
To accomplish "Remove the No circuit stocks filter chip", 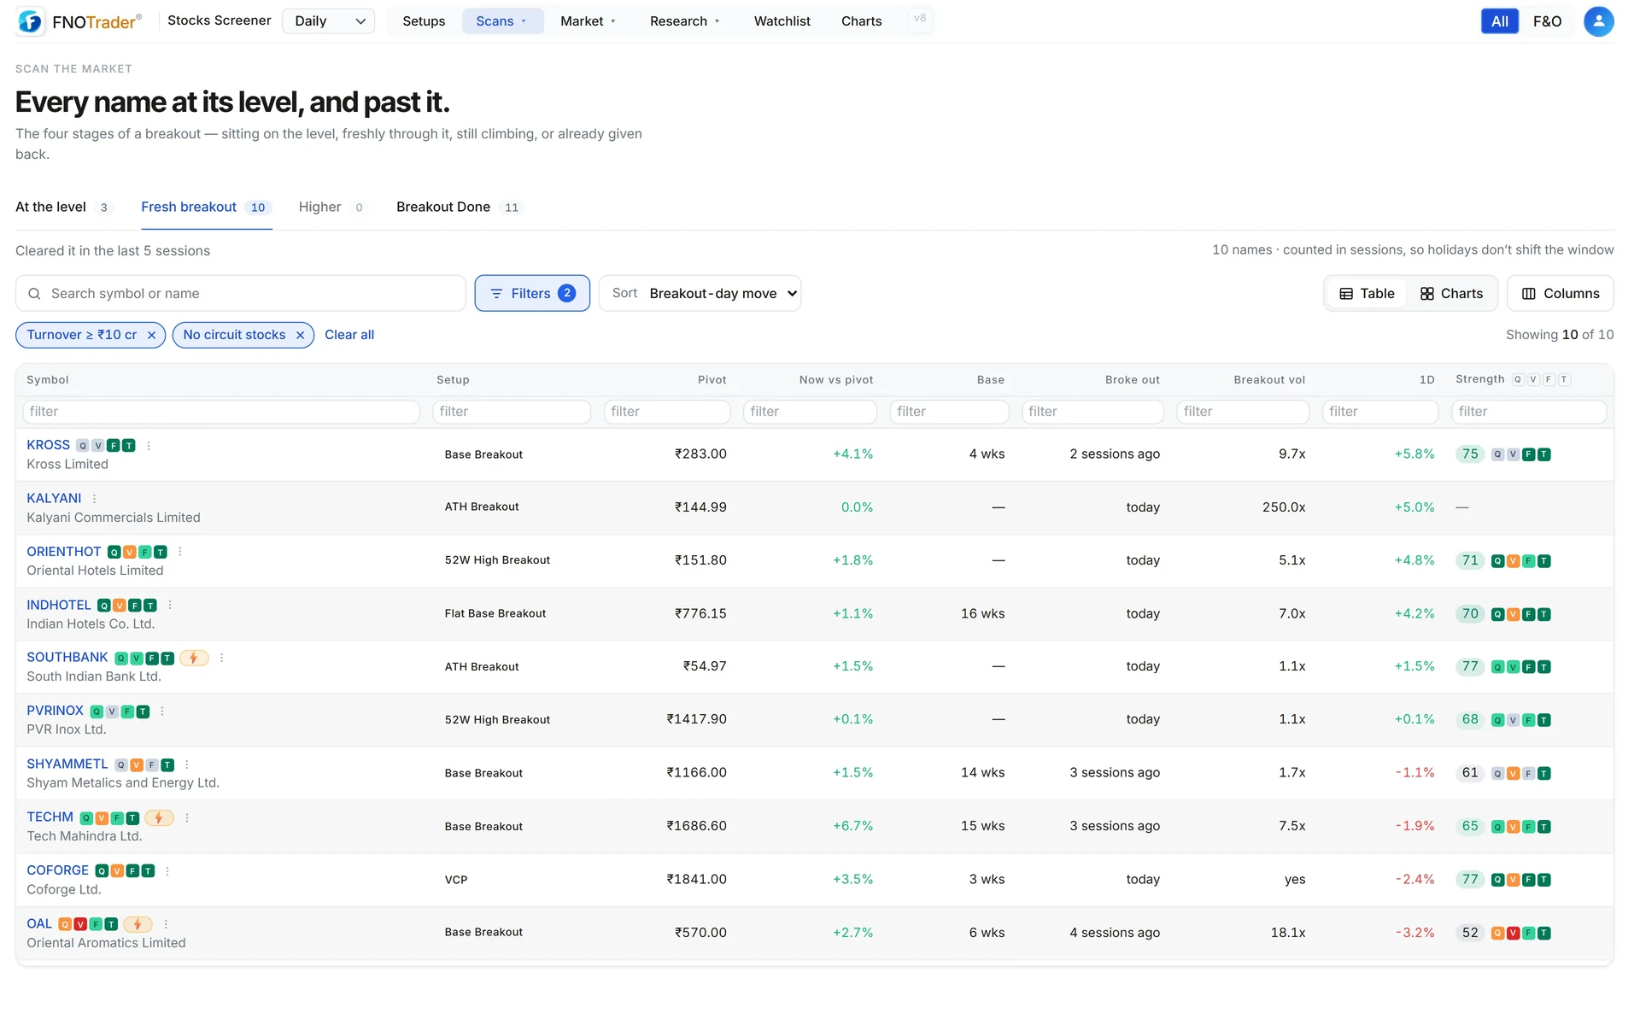I will click(300, 336).
